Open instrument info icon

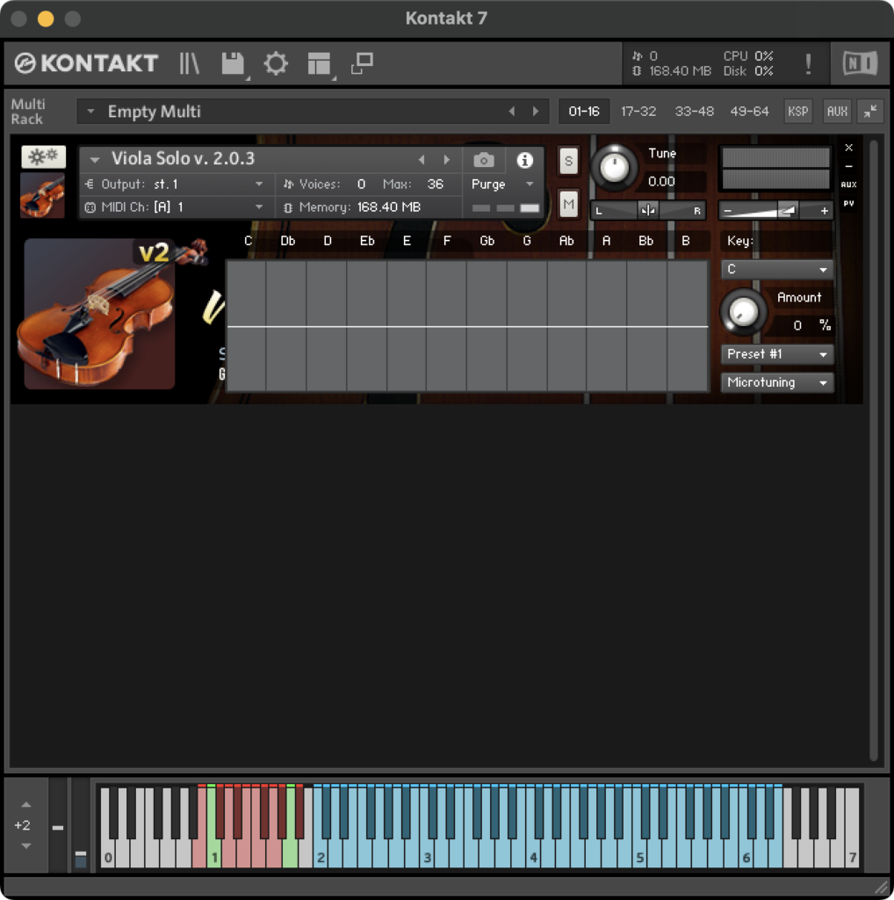tap(524, 160)
